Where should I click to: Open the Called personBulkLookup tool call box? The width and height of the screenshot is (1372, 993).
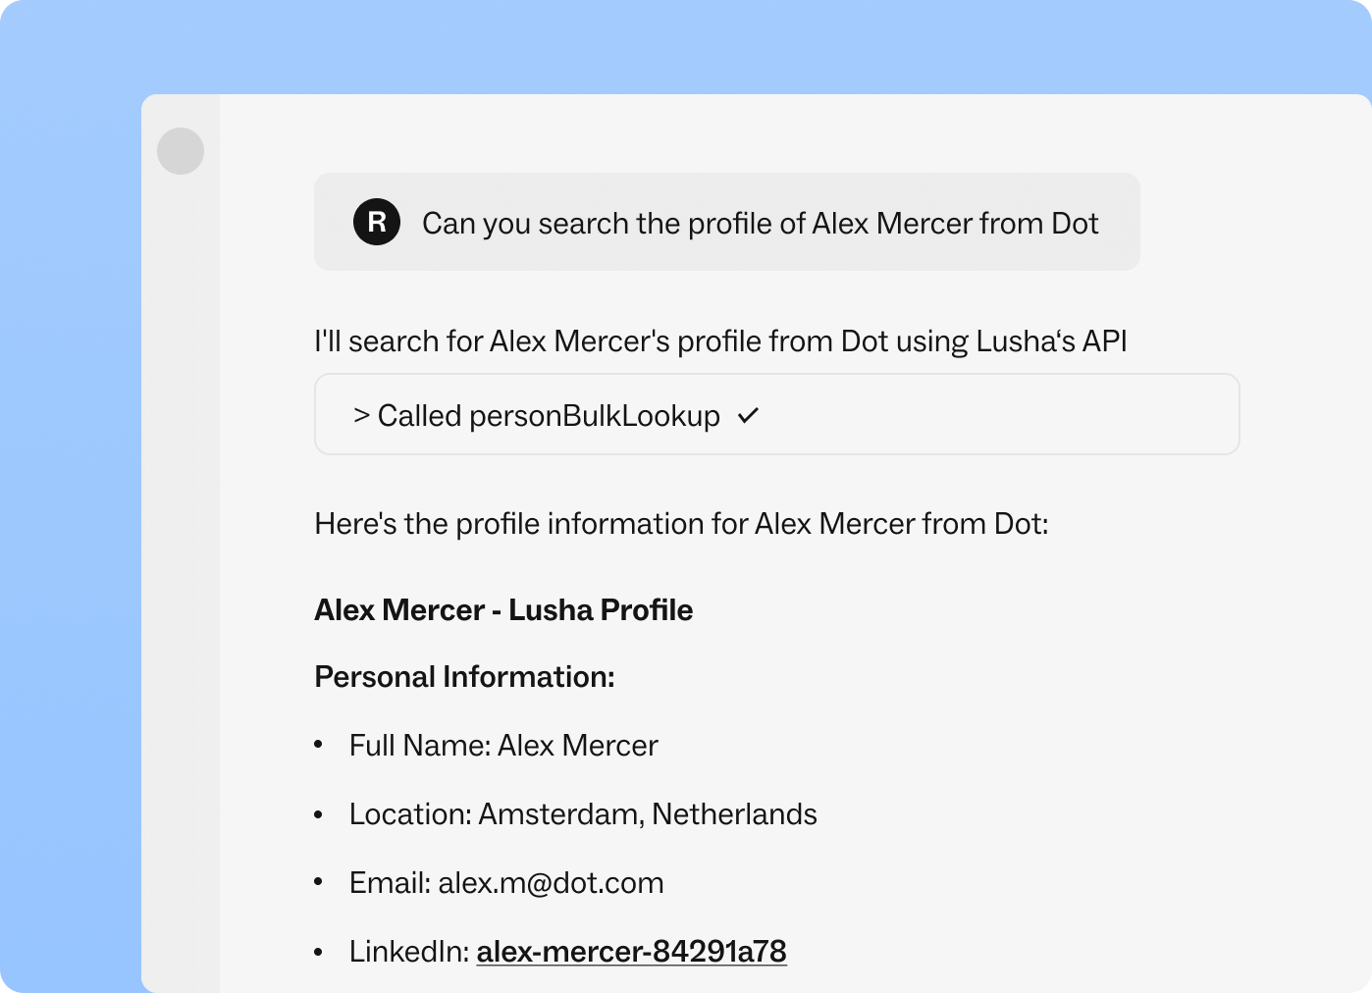tap(777, 414)
